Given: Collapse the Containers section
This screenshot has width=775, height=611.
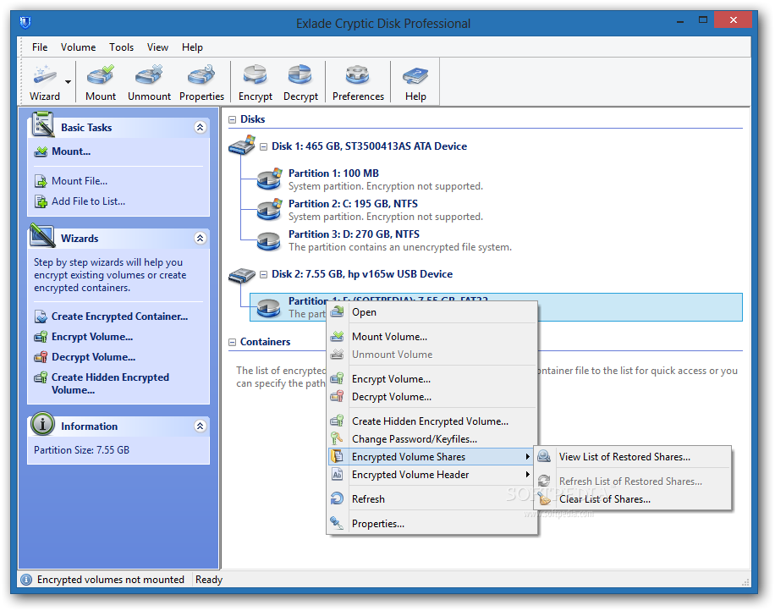Looking at the screenshot, I should (x=233, y=342).
